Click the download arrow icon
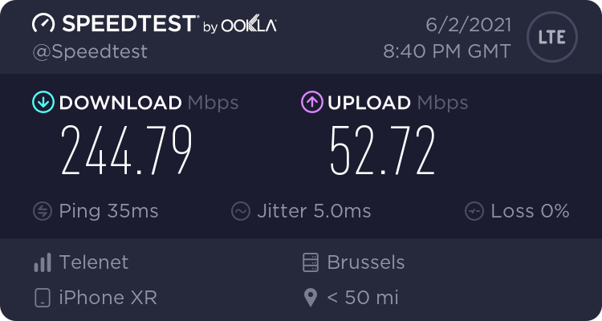The image size is (602, 321). coord(43,103)
